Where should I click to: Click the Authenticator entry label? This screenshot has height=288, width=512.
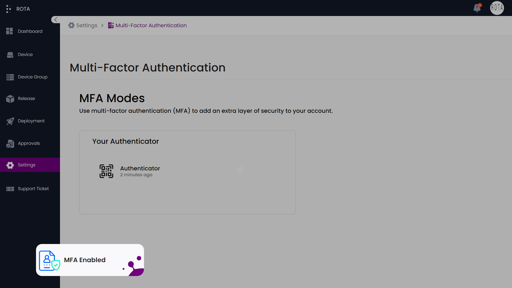click(140, 168)
